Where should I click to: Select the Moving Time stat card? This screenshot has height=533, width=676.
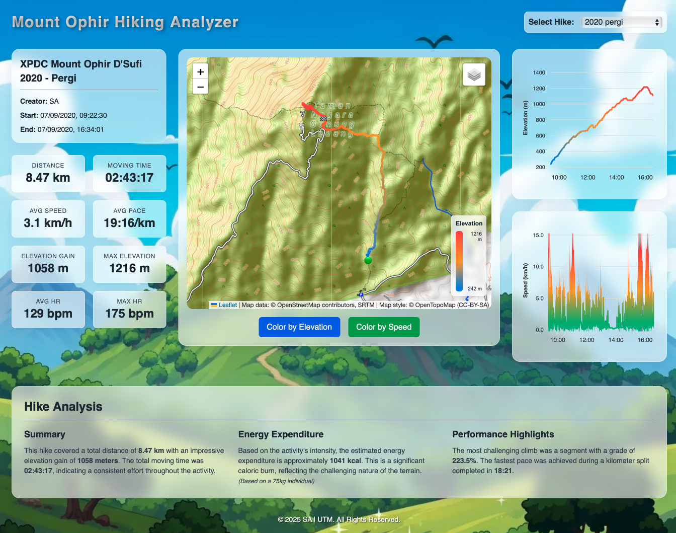coord(129,173)
